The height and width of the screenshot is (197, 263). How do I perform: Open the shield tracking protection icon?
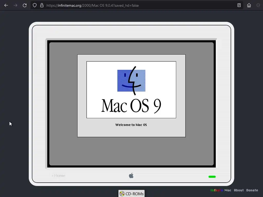point(35,5)
